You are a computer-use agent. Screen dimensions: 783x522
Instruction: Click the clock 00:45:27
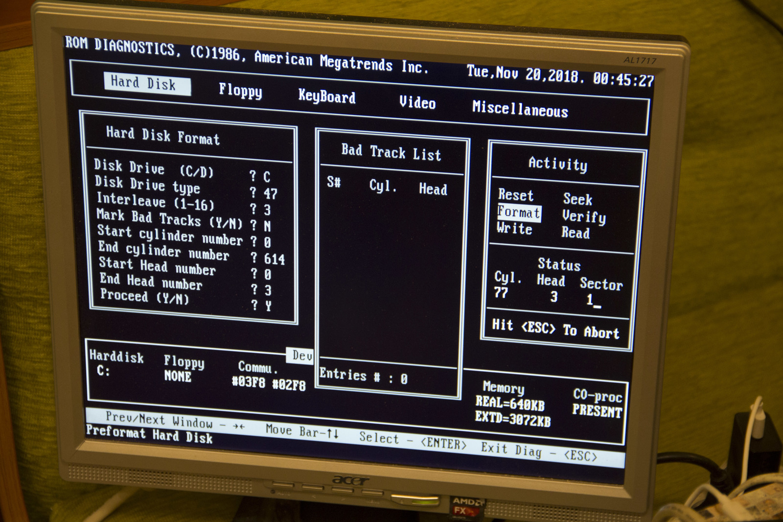[x=623, y=79]
